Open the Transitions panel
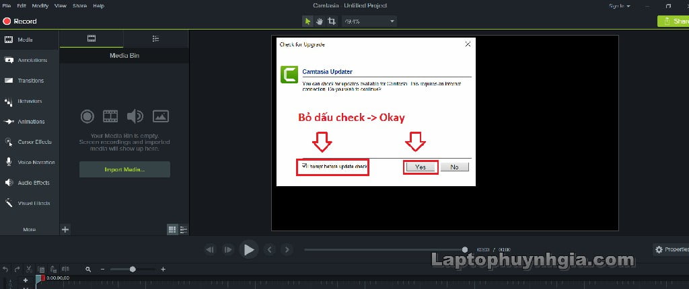Image resolution: width=689 pixels, height=289 pixels. coord(30,81)
